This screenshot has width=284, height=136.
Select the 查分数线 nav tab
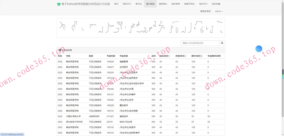coord(150,4)
